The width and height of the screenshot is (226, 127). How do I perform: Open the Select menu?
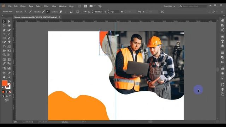[x=38, y=6]
